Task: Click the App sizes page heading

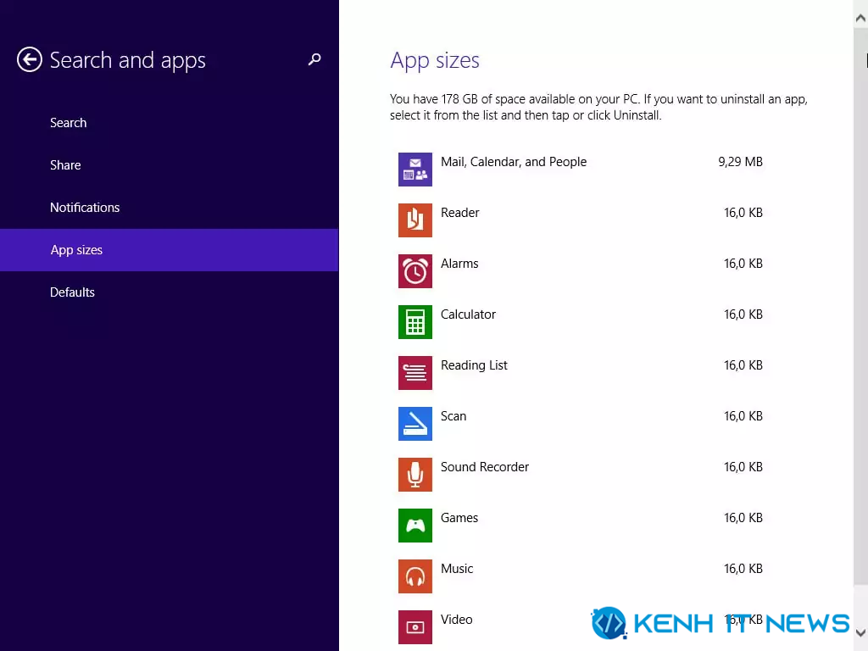Action: tap(435, 61)
